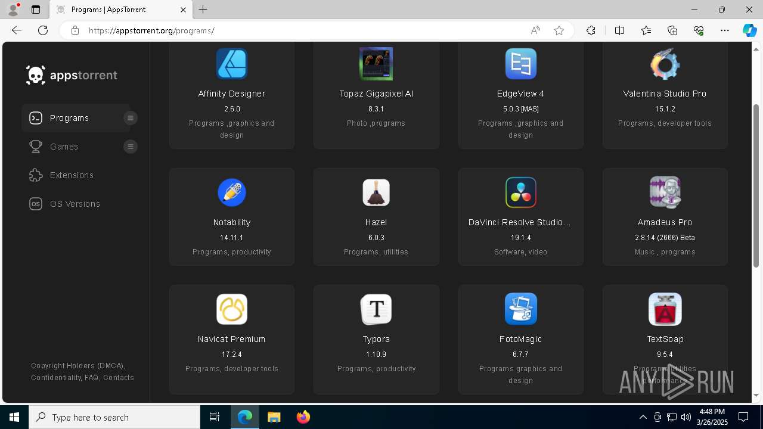
Task: Open the Read aloud icon in address bar
Action: (535, 30)
